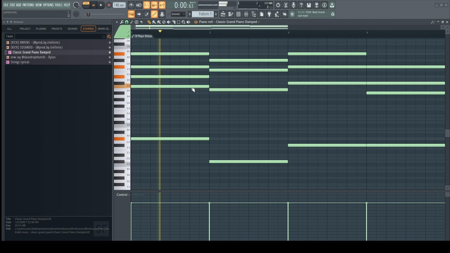Viewport: 450px width, 253px height.
Task: Select the piano roll zoom tool
Action: [x=184, y=22]
